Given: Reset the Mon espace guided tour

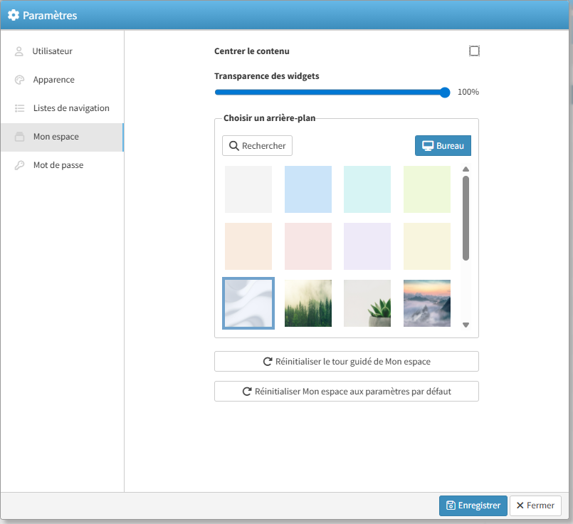Looking at the screenshot, I should (x=346, y=362).
